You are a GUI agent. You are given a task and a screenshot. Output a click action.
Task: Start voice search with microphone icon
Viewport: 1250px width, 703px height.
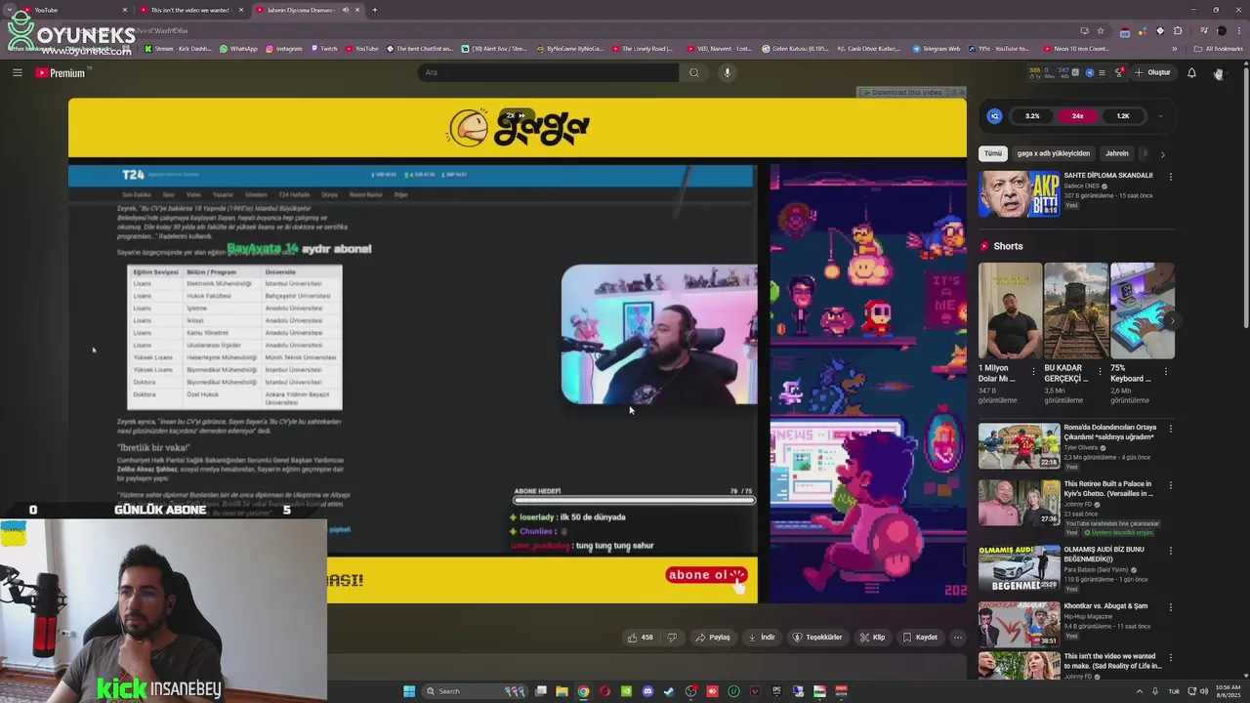727,72
